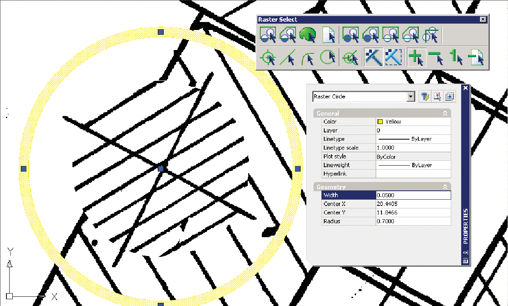
Task: Click the minus-with-page selection icon
Action: (x=476, y=57)
